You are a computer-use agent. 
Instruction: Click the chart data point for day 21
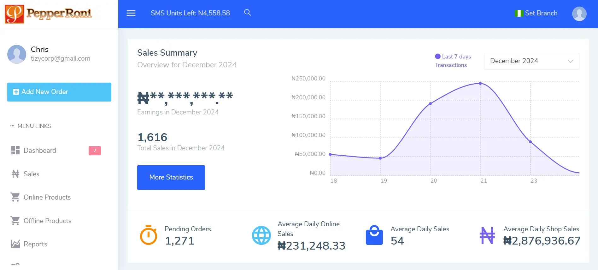click(x=480, y=84)
